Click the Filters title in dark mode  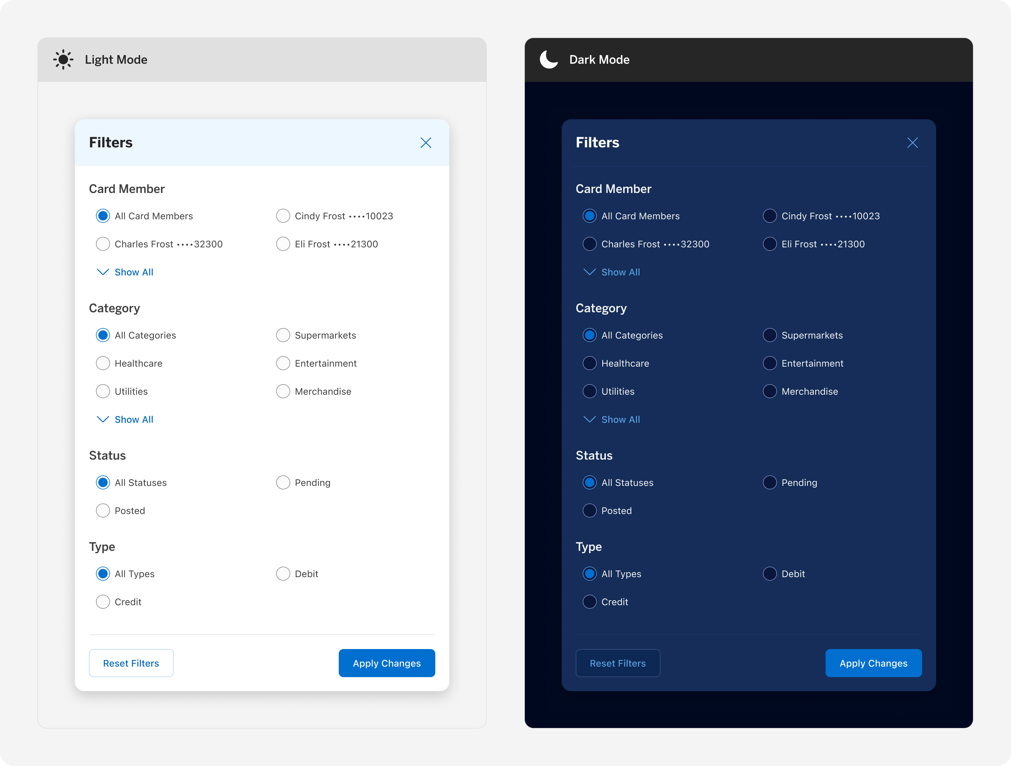597,142
